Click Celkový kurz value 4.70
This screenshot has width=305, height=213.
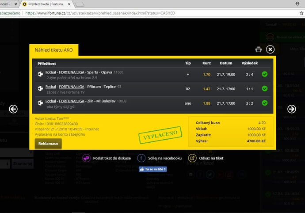262,123
